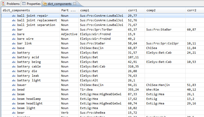
Task: Click abc icon beside beam headlamp
Action: coord(14,99)
